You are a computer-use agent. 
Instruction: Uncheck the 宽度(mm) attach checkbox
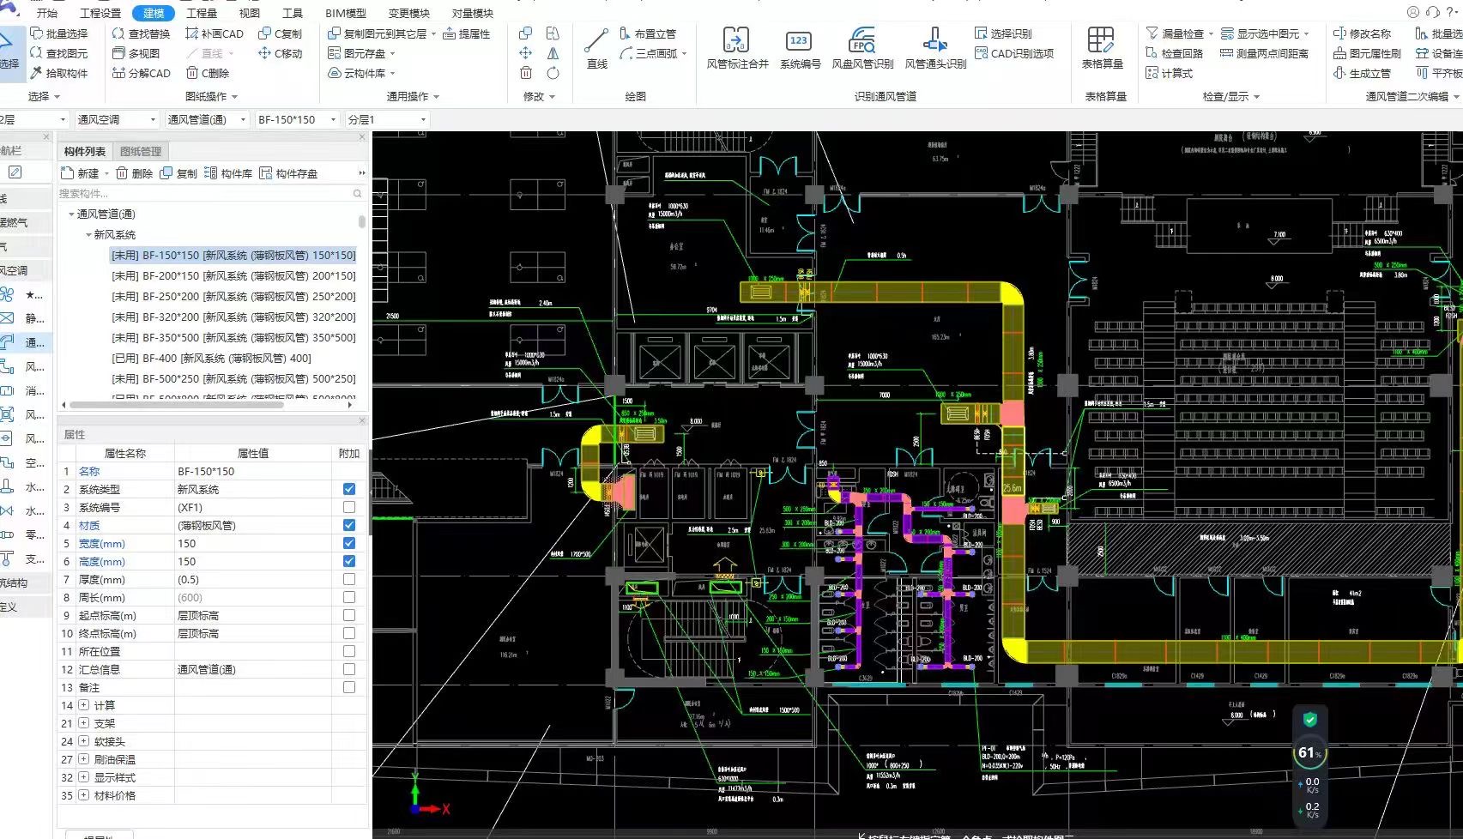[x=348, y=543]
